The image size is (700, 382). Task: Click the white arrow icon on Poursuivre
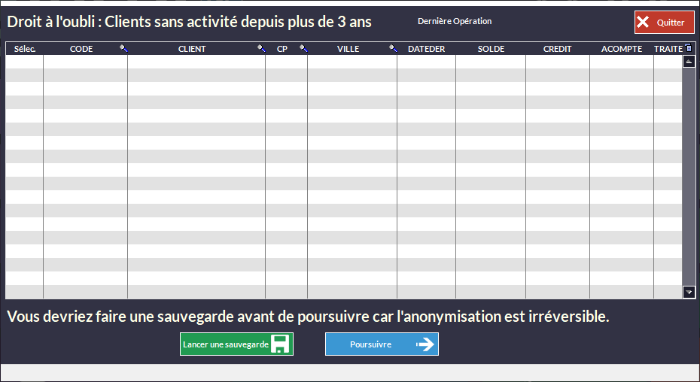tap(425, 344)
